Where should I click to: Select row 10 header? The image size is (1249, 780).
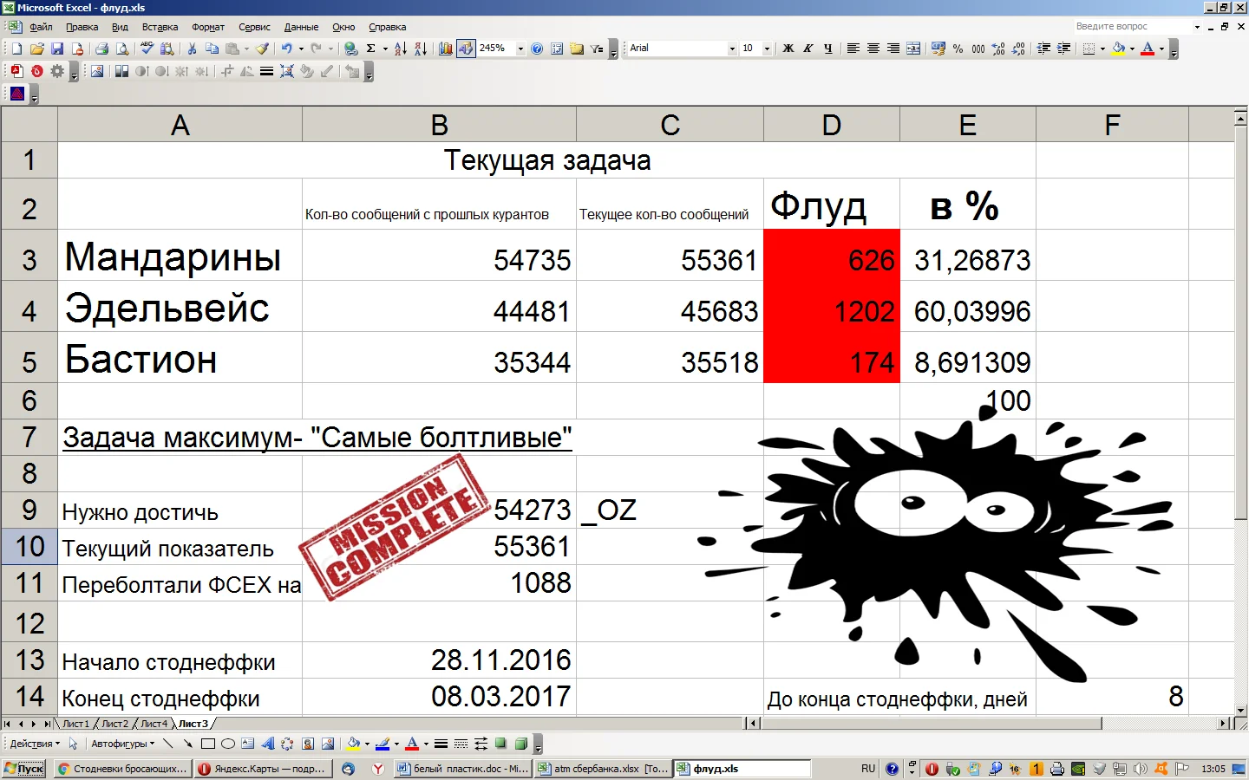29,547
